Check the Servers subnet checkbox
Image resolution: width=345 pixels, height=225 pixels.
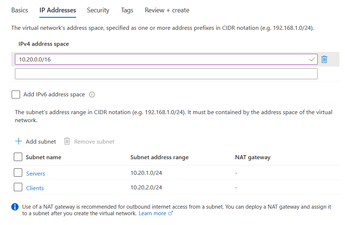coord(18,173)
